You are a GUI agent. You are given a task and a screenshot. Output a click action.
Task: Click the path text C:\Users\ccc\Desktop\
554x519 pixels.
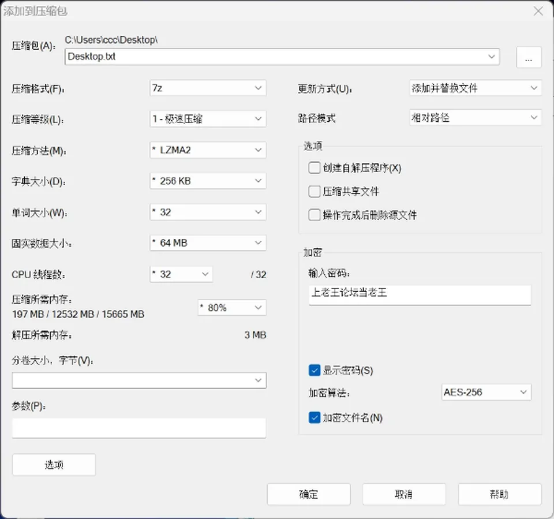[x=111, y=40]
